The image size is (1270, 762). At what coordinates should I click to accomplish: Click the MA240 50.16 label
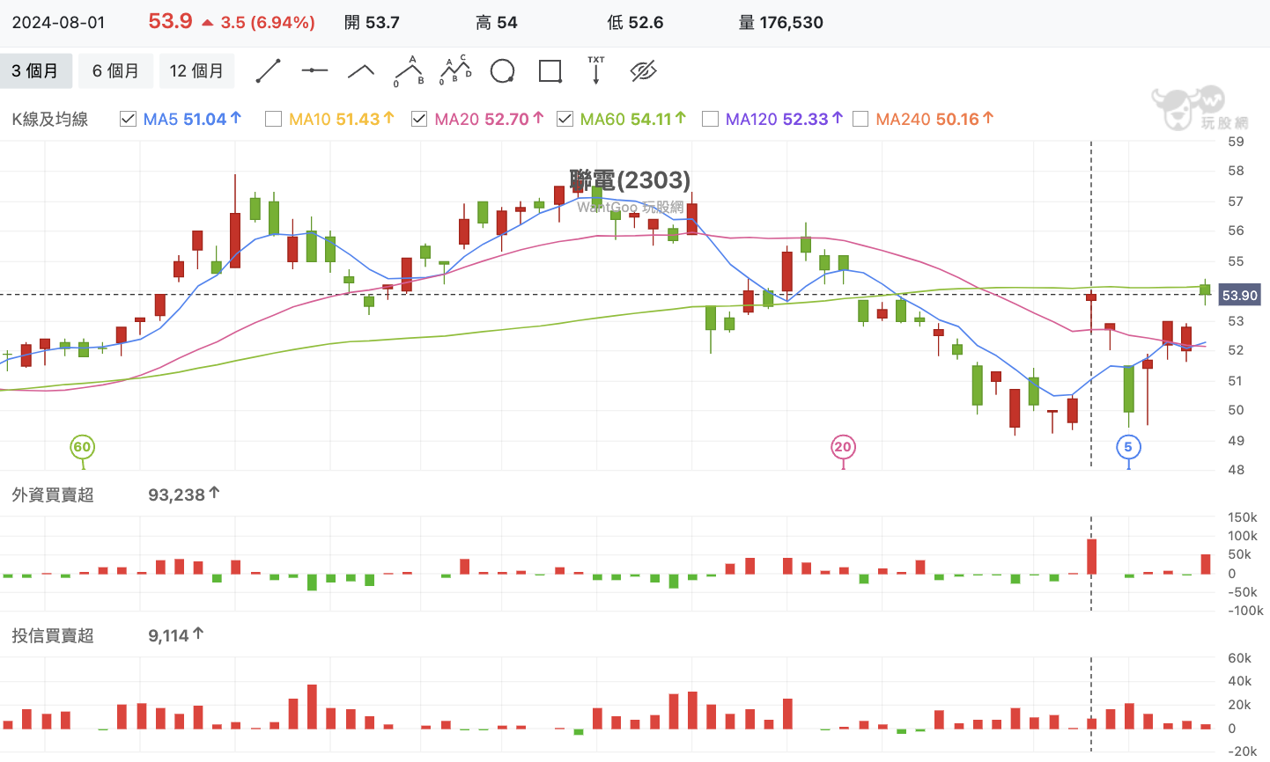(934, 119)
